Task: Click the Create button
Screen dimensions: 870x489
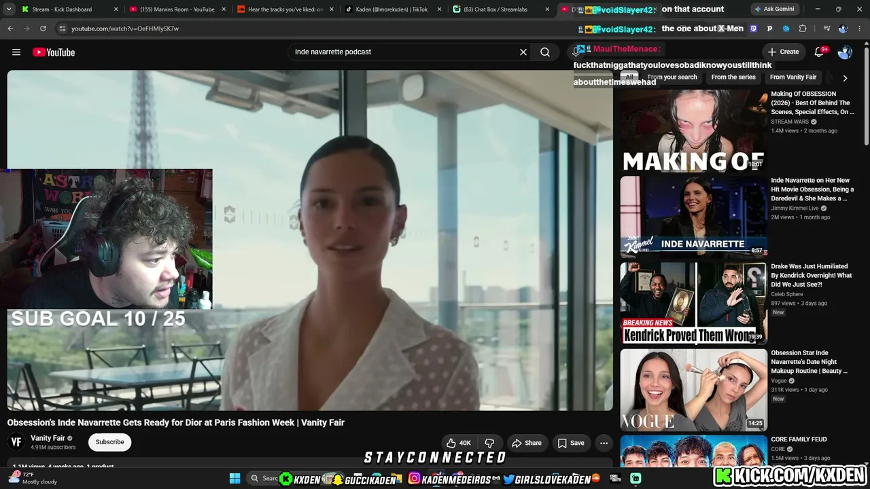Action: (783, 52)
